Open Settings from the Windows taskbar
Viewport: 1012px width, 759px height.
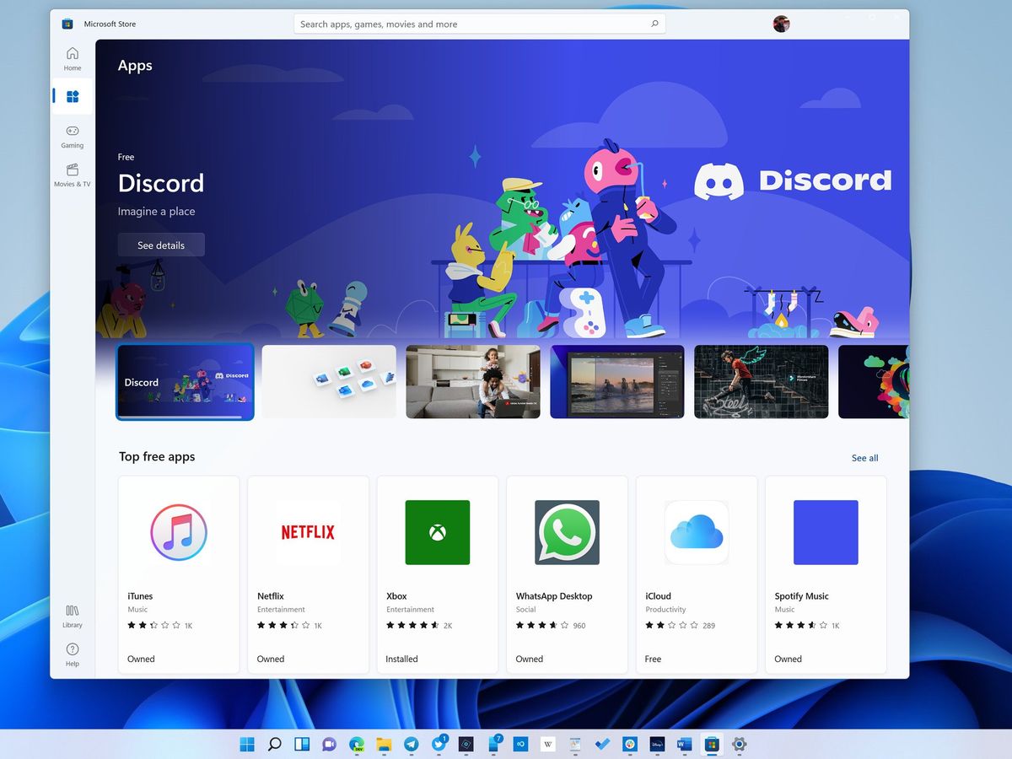739,744
